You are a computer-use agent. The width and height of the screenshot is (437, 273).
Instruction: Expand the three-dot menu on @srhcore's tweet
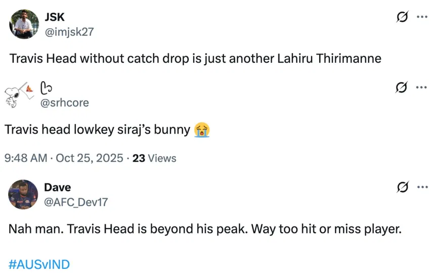pyautogui.click(x=421, y=87)
